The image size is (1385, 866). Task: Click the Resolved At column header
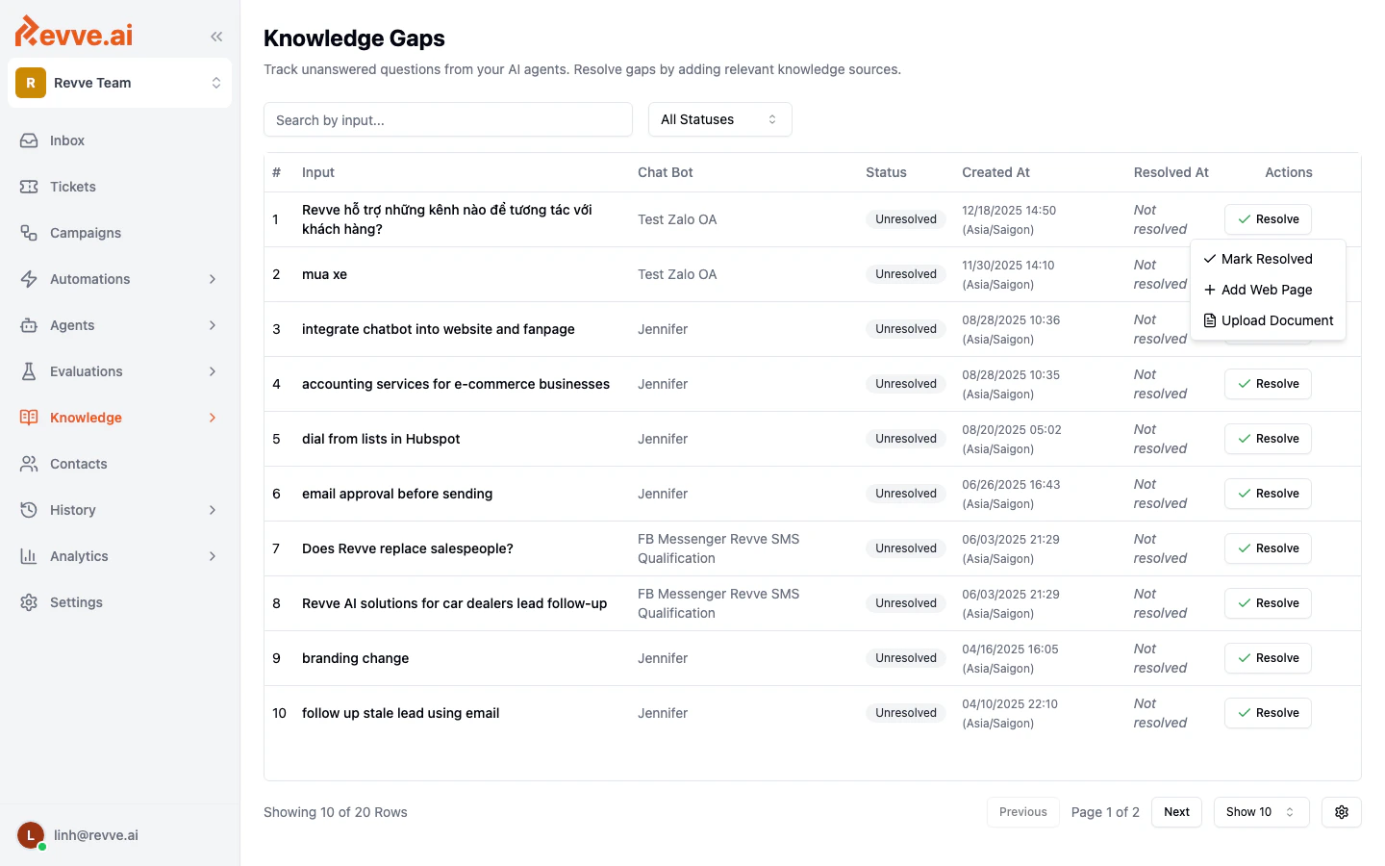(1171, 172)
